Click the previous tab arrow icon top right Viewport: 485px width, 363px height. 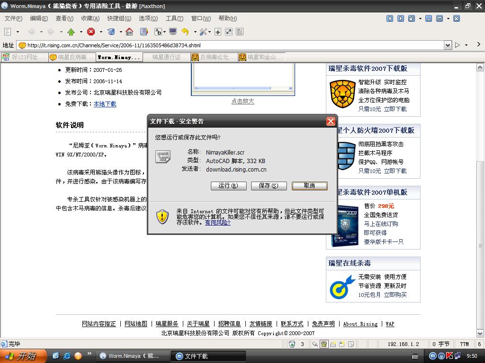click(x=390, y=18)
